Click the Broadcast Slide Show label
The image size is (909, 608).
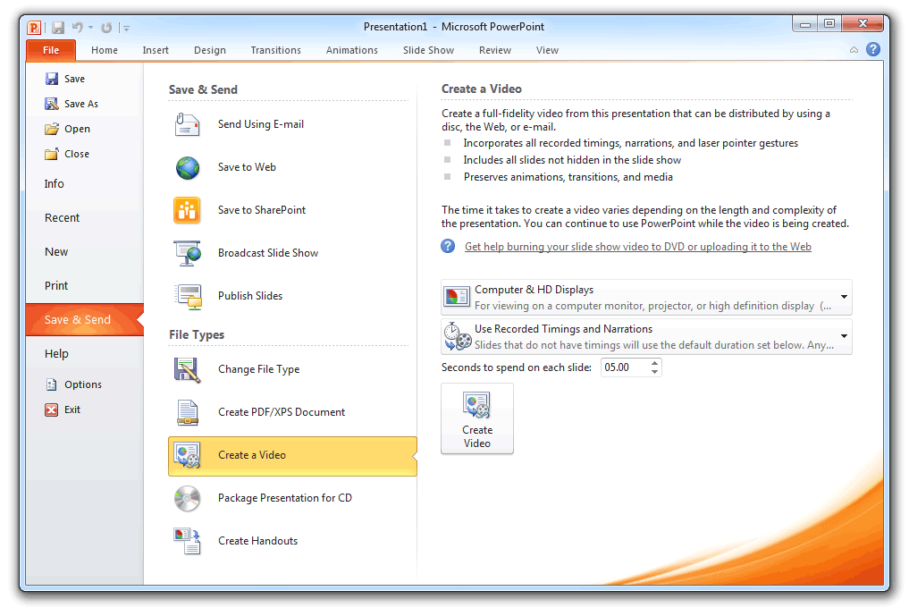click(268, 253)
